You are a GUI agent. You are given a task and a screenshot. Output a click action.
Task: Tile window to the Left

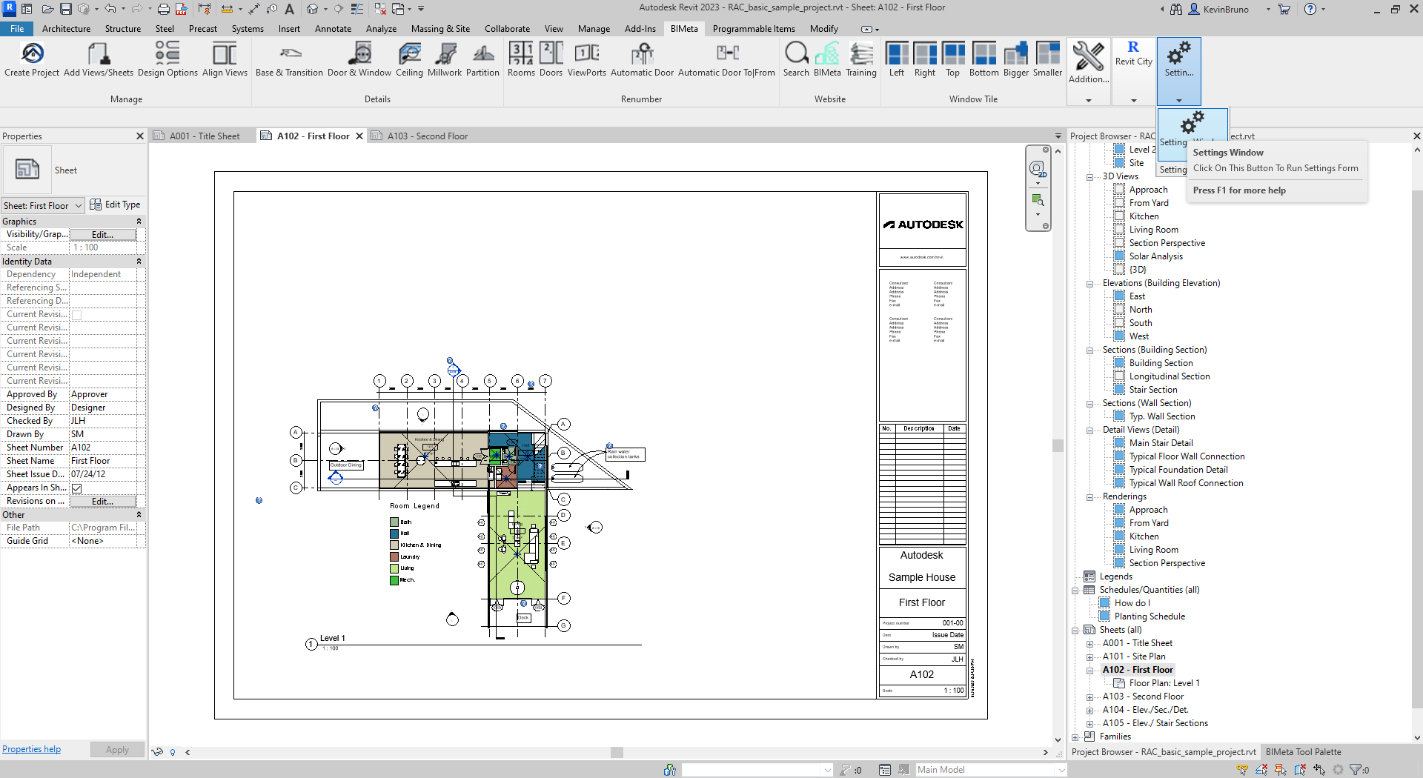897,59
